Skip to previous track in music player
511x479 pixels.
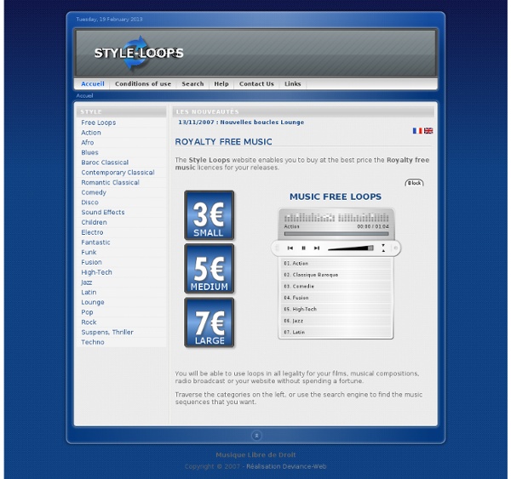290,248
